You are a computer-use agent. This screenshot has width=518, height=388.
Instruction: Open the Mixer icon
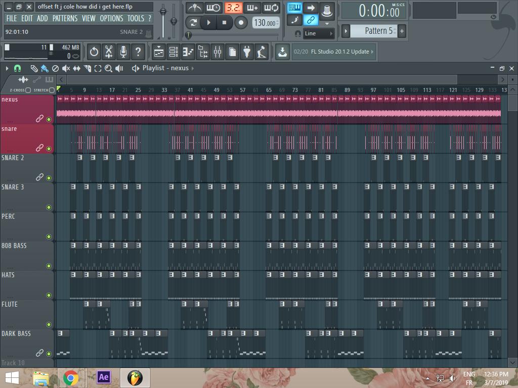coord(218,52)
